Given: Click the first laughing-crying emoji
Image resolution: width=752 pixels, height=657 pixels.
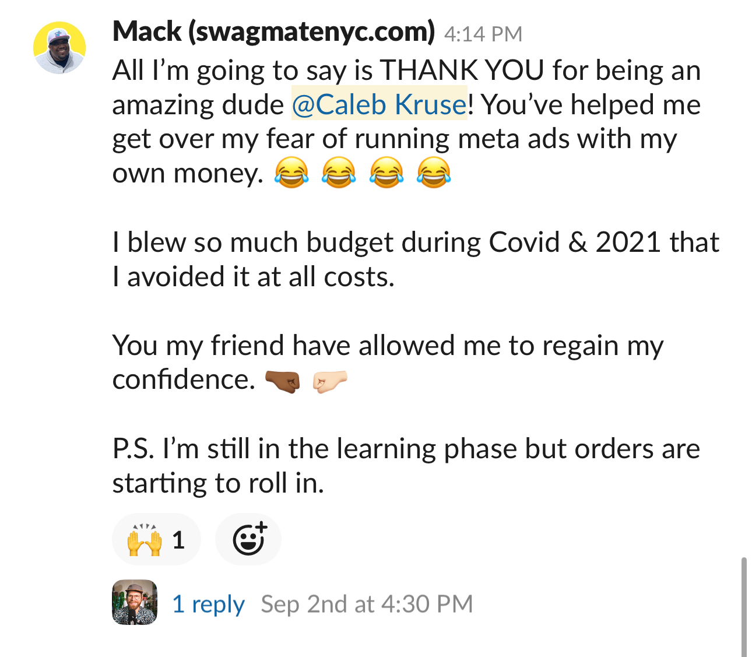Looking at the screenshot, I should point(291,173).
